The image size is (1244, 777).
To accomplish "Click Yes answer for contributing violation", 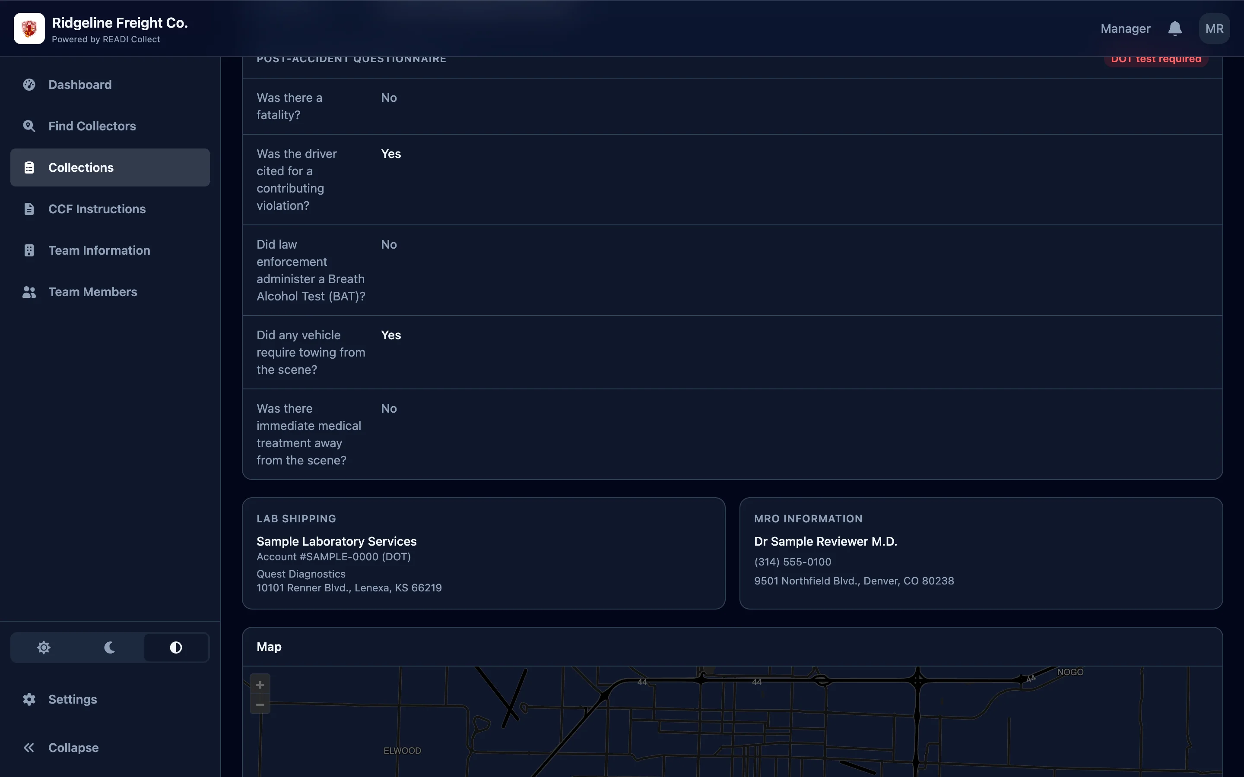I will point(390,154).
